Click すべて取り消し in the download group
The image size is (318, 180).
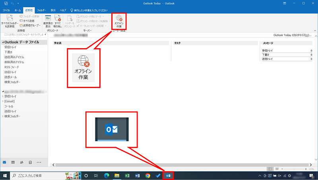coord(58,21)
